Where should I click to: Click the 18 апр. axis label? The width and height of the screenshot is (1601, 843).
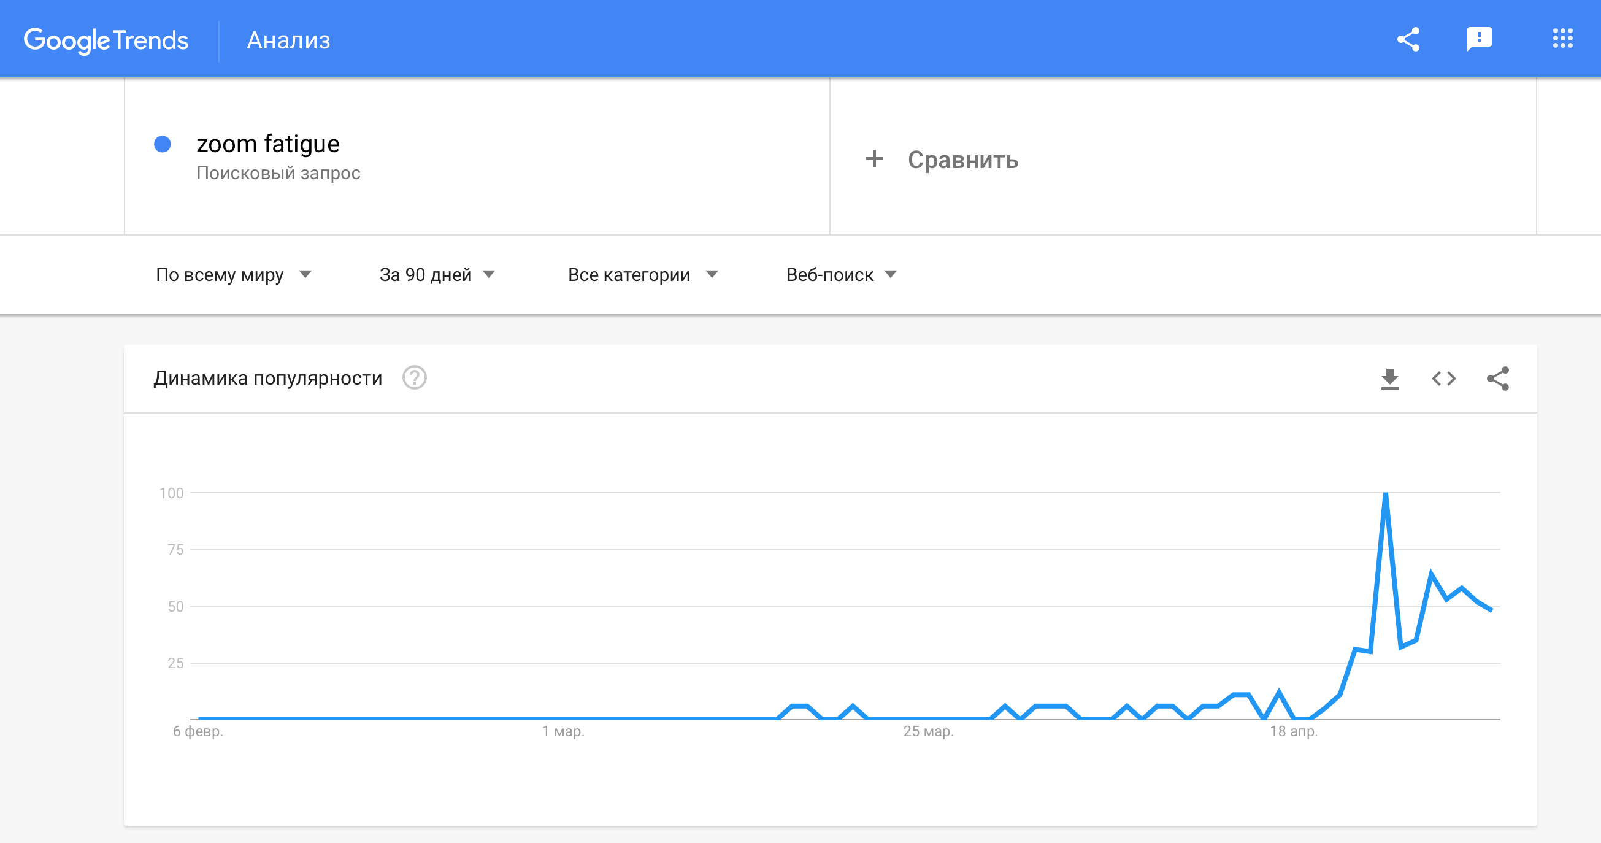(1293, 731)
